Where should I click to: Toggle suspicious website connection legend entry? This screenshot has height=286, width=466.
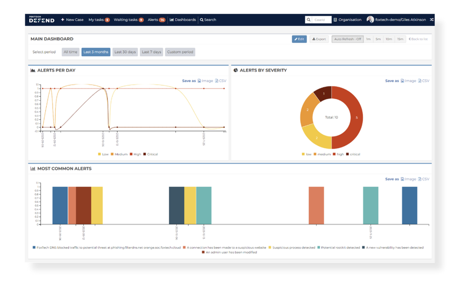click(225, 247)
